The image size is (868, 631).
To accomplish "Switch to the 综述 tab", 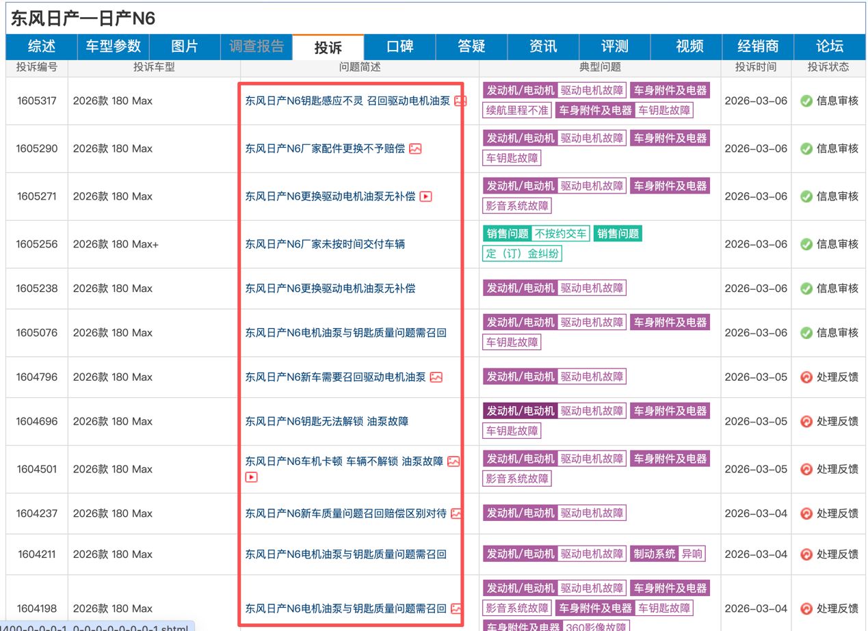I will click(x=42, y=46).
